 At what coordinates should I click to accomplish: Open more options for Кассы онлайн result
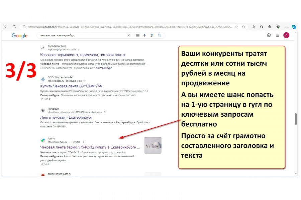pyautogui.click(x=85, y=81)
